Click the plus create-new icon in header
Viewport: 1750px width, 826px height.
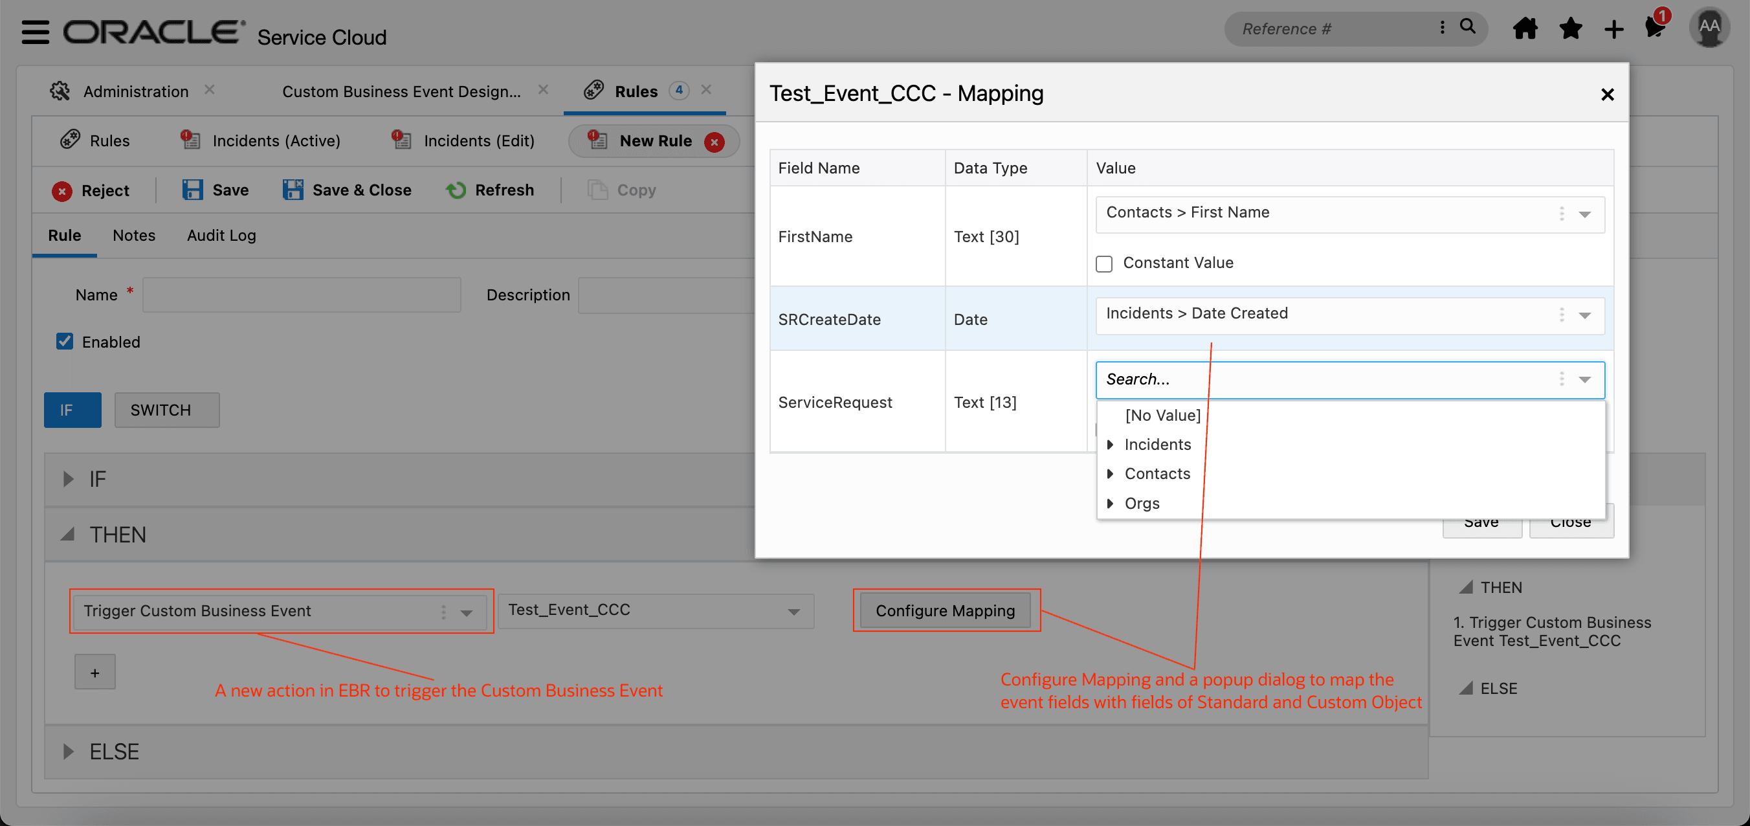pos(1613,29)
